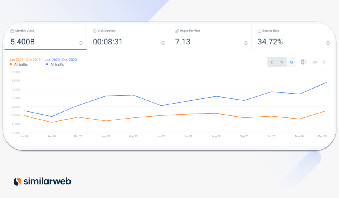The image size is (339, 198).
Task: Click the Excel export icon
Action: point(303,62)
